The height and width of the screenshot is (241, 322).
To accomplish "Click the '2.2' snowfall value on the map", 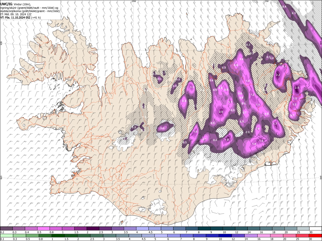I will click(x=278, y=75).
